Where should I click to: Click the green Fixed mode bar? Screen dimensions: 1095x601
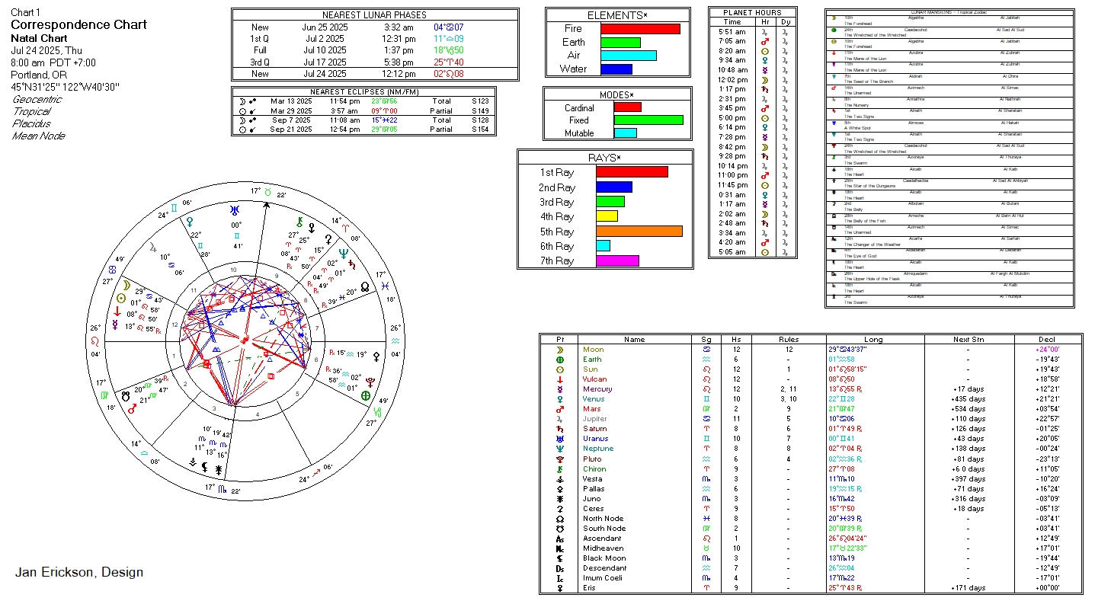(x=648, y=120)
